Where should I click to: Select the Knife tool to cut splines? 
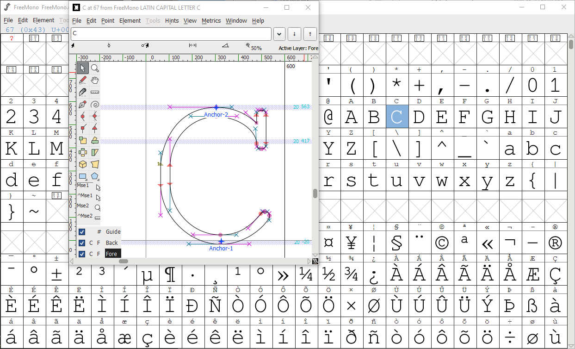(82, 92)
